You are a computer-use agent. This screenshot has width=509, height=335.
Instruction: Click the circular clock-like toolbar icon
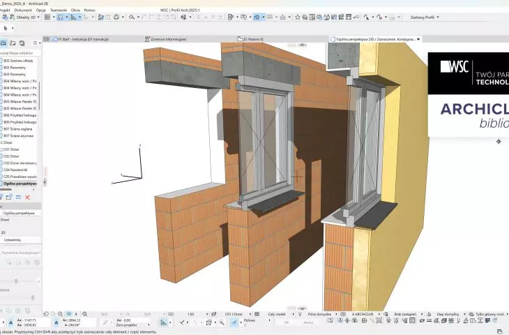(x=116, y=17)
